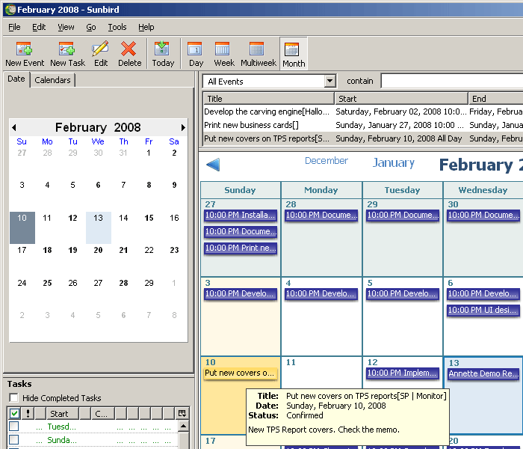Image resolution: width=523 pixels, height=449 pixels.
Task: Switch to Day view
Action: coord(196,49)
